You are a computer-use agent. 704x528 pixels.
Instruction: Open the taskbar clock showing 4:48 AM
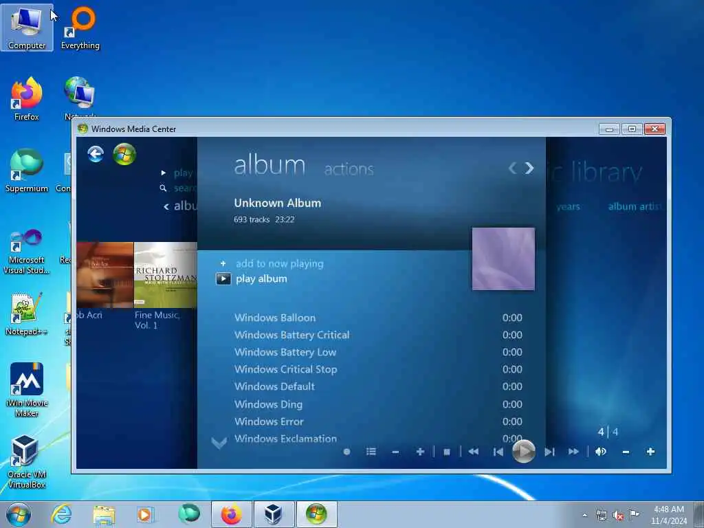[x=669, y=515]
